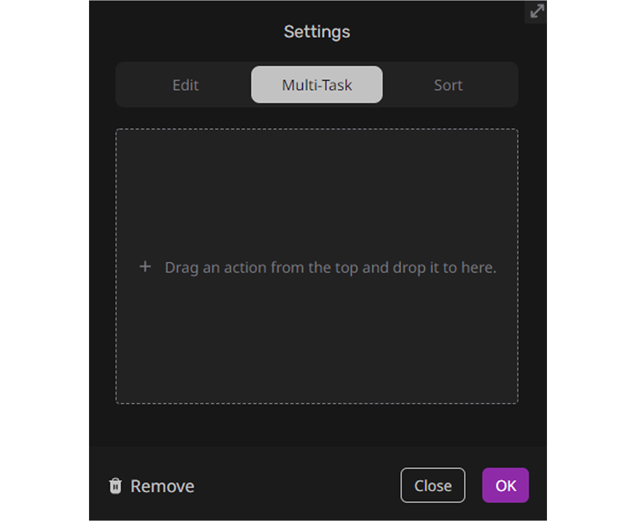Go to Edit in the segmented control
Screen dimensions: 636x521
[x=185, y=85]
